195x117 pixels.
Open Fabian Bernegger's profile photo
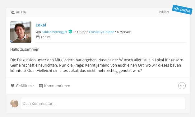click(21, 32)
